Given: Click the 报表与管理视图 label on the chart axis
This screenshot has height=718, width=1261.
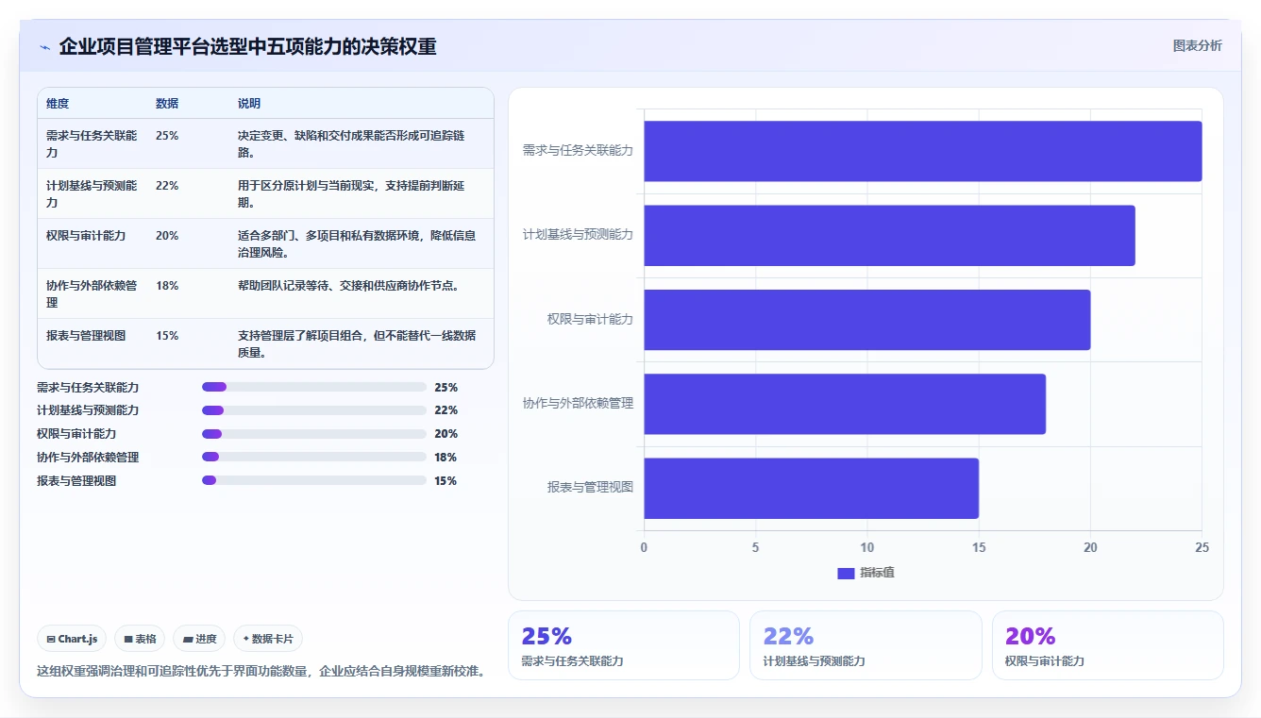Looking at the screenshot, I should tap(590, 488).
